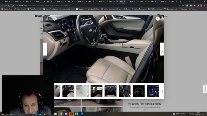Image resolution: width=207 pixels, height=116 pixels.
Task: Open System Dashboard bookmark
Action: tap(139, 9)
